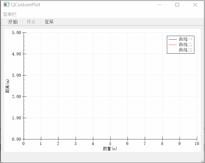205x163 pixels.
Task: Click the 5.00 y-axis tick label
Action: point(17,33)
